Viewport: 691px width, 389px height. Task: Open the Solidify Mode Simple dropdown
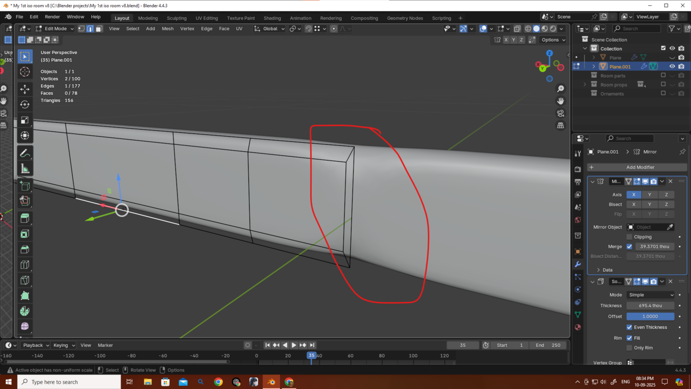[650, 295]
